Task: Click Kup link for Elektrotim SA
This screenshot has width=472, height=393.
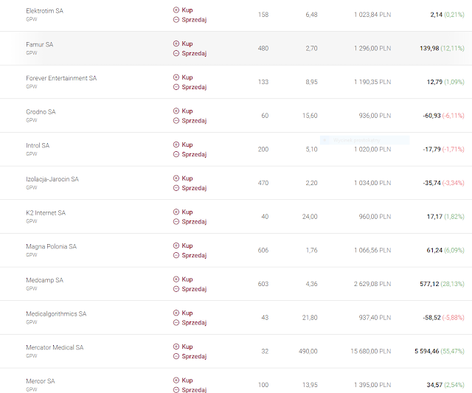Action: coord(187,10)
